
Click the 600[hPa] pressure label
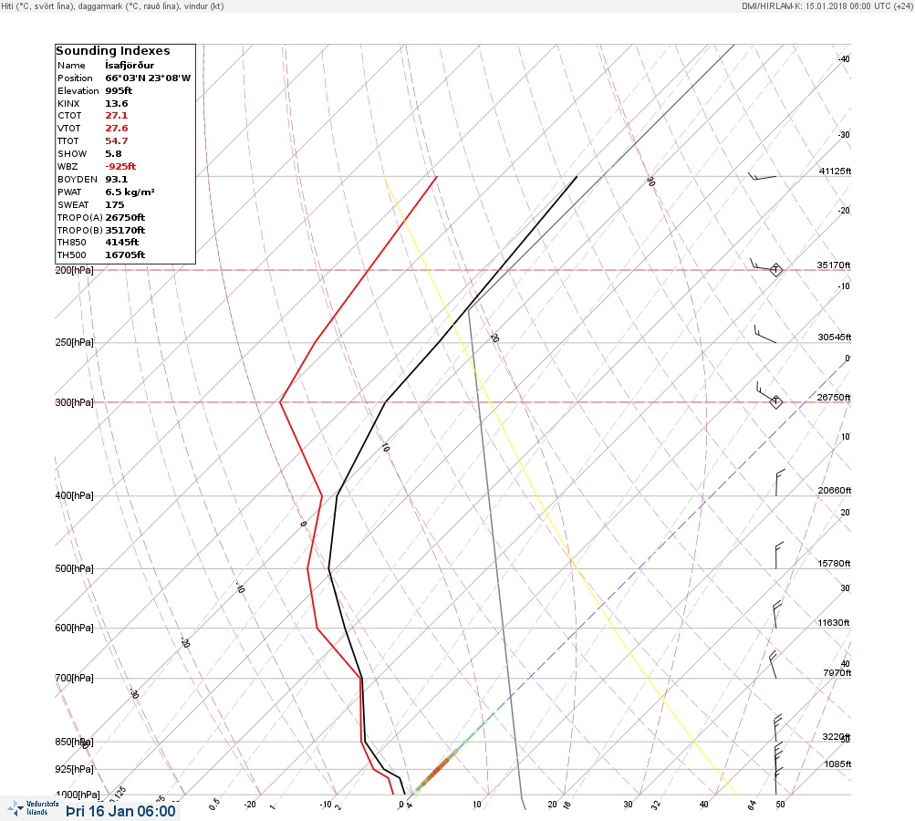pyautogui.click(x=74, y=628)
